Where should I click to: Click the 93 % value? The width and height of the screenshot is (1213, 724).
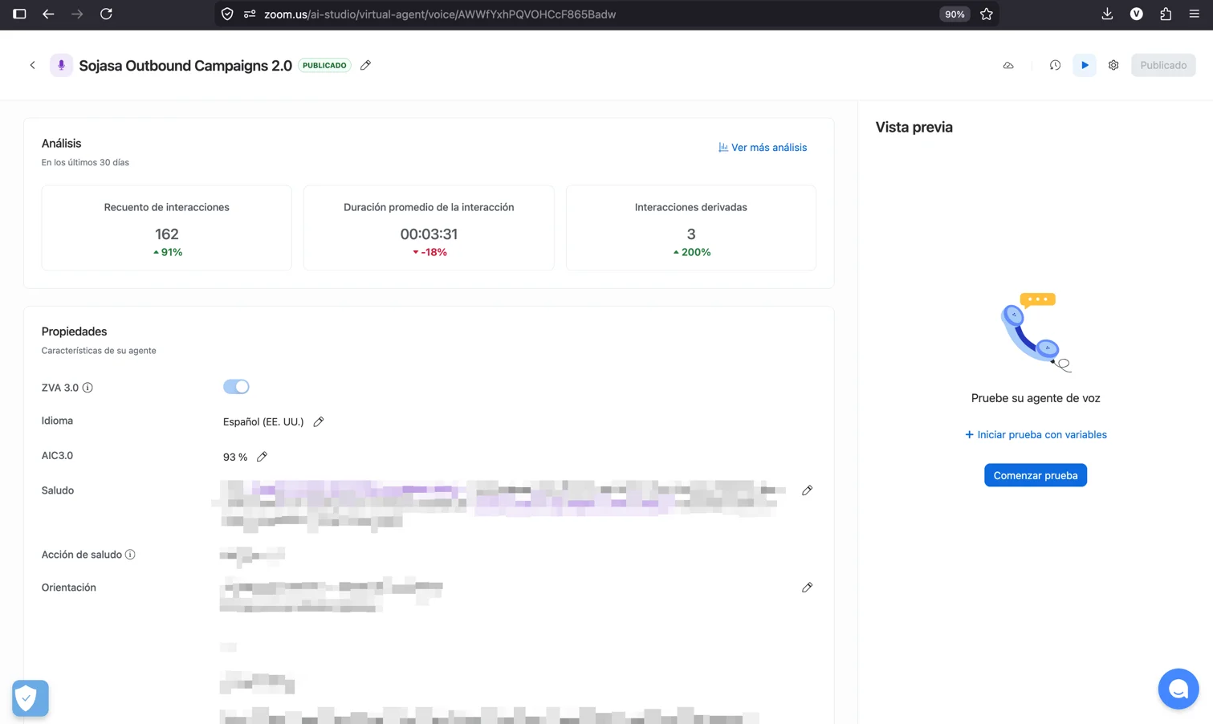click(x=235, y=457)
